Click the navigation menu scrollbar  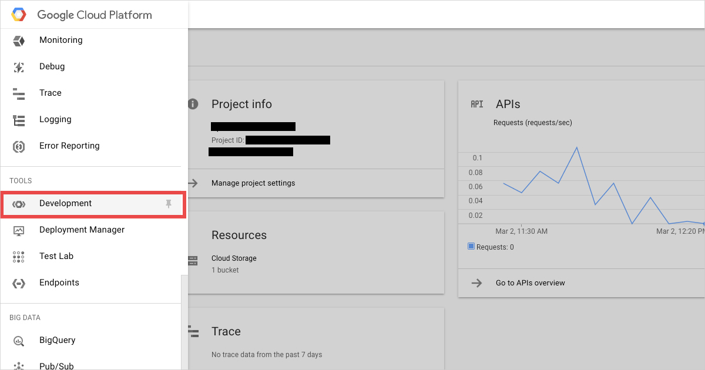[x=184, y=322]
